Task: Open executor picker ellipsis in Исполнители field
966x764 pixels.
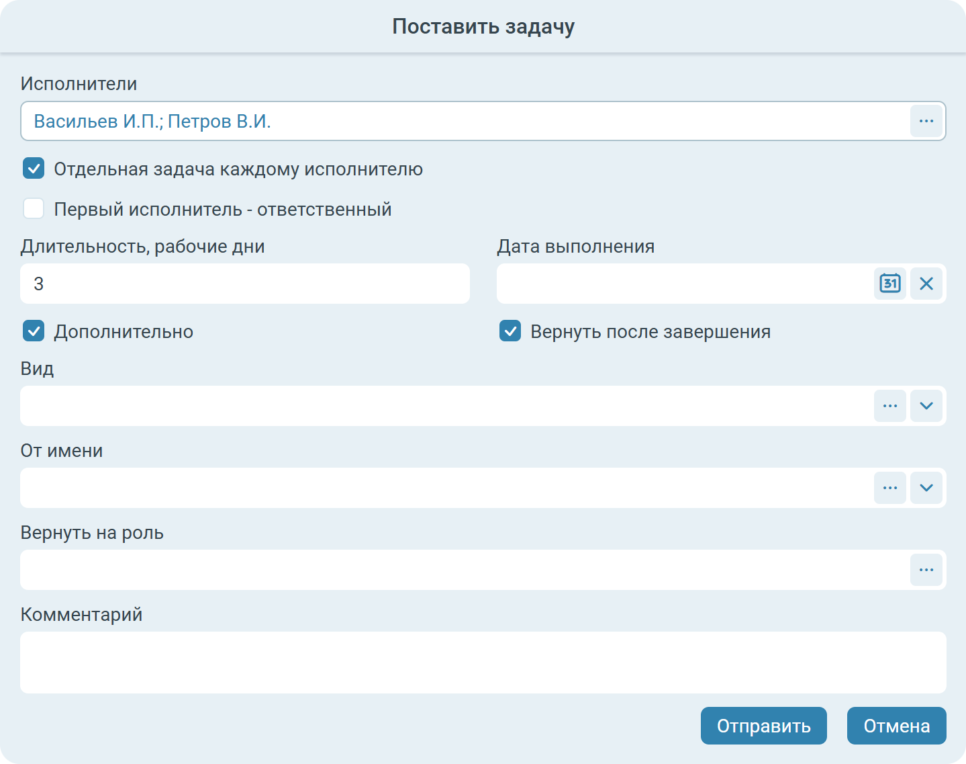Action: 926,121
